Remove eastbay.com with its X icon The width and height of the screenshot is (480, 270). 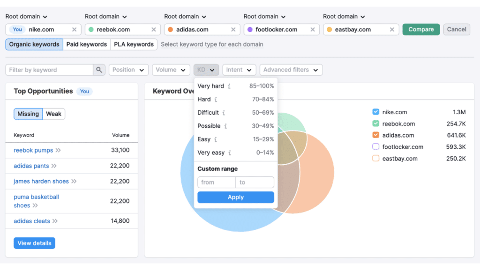click(x=392, y=29)
